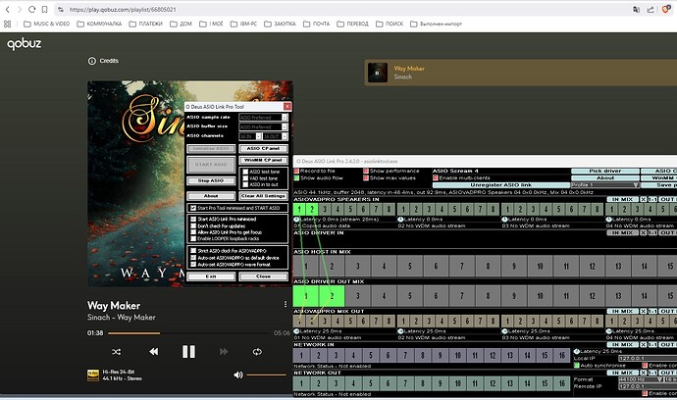The image size is (677, 400).
Task: Pause playback of Way Maker
Action: [188, 352]
